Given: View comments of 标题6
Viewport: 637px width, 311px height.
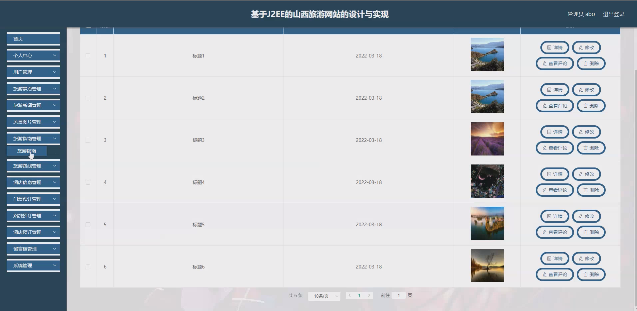Looking at the screenshot, I should (555, 274).
